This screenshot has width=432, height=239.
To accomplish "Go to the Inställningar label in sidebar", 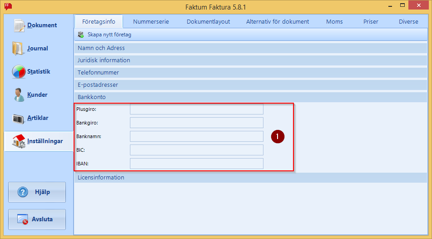I will (x=45, y=141).
